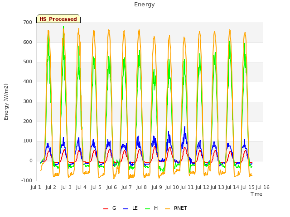
Task: Click the Jul 9 x-axis label
Action: [157, 188]
